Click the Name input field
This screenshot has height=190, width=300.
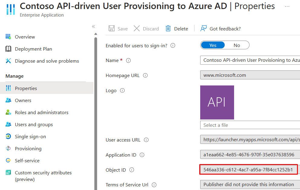250,60
